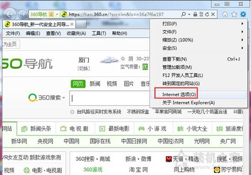Viewport: 251px width, 175px height.
Task: Click the Stop (X) icon in address bar
Action: point(213,15)
